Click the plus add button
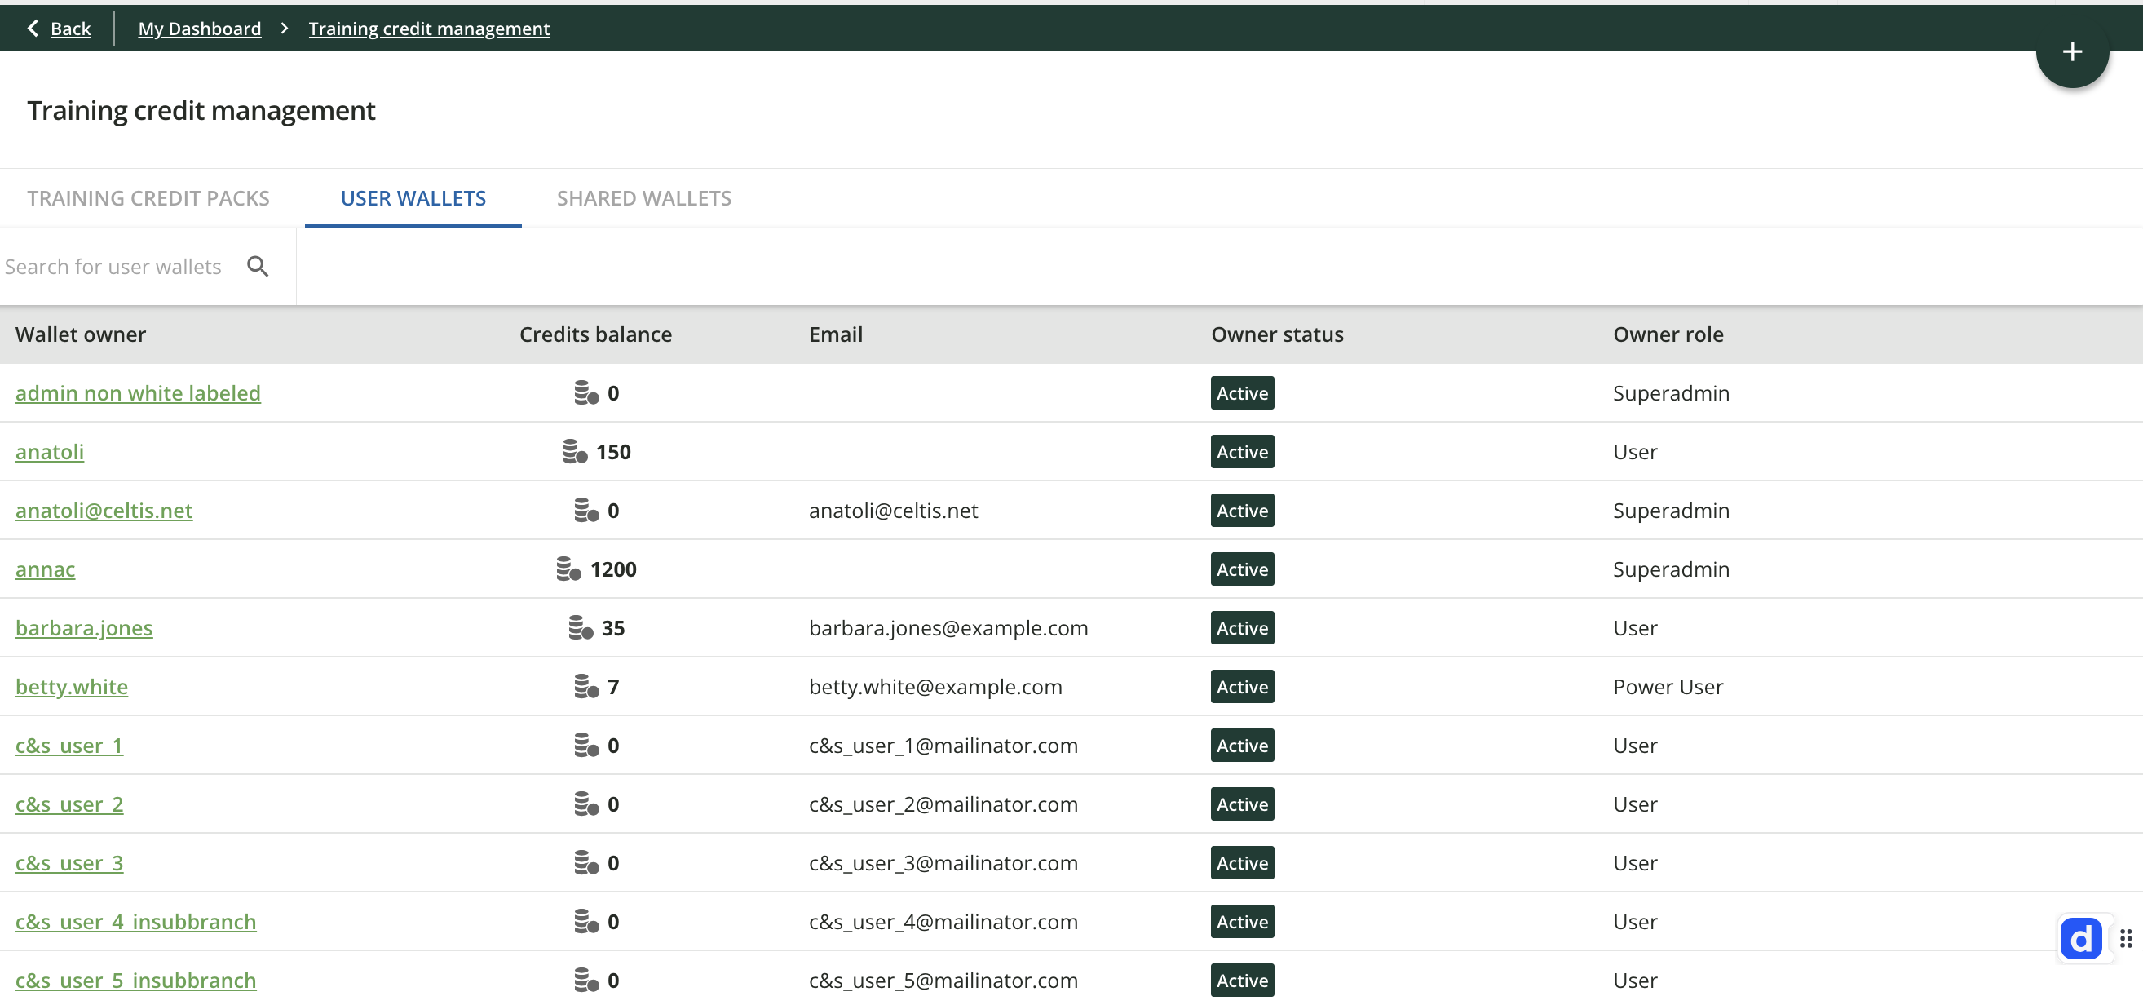 2071,51
